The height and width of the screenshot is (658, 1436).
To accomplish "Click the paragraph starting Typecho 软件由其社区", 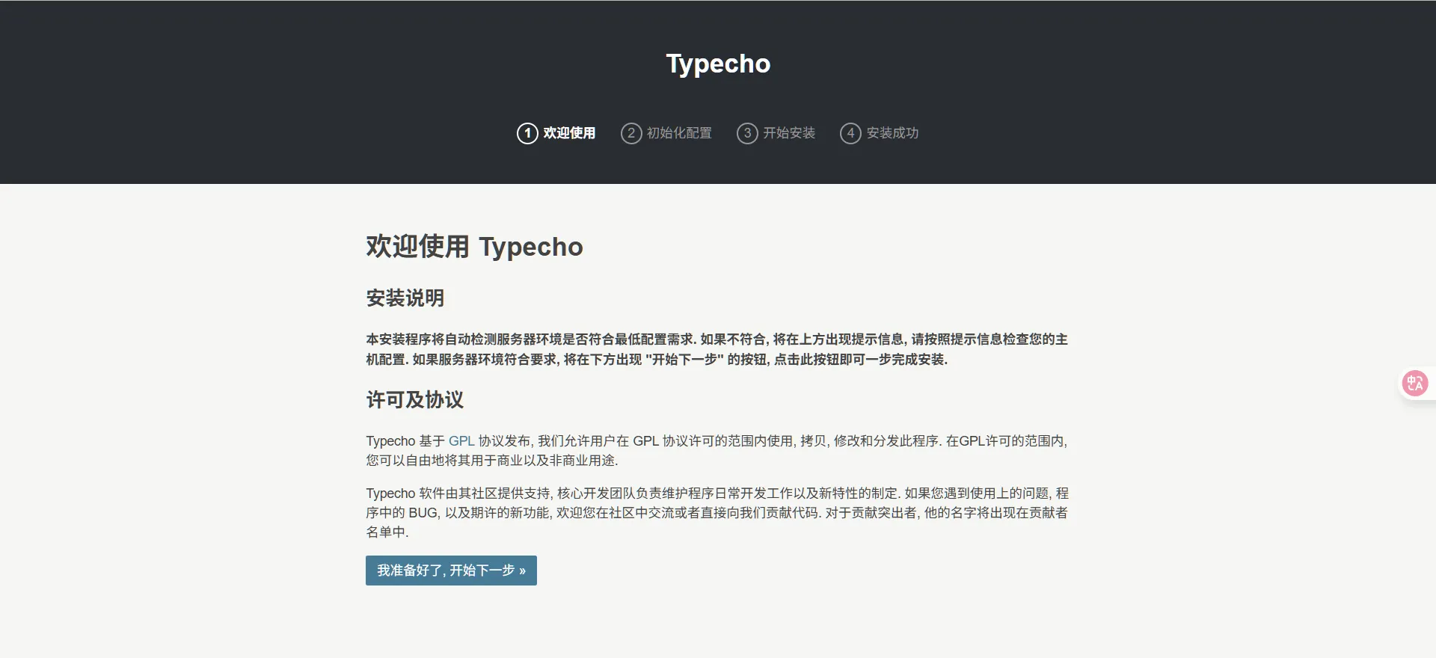I will click(x=717, y=513).
